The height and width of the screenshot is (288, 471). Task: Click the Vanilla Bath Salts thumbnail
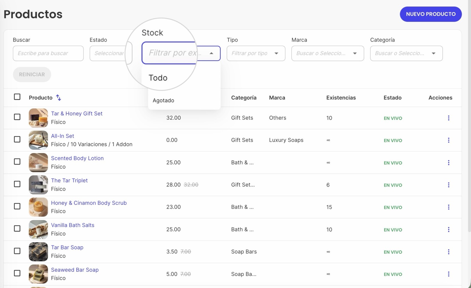(38, 229)
